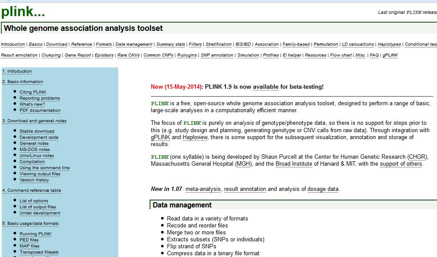Screen dimensions: 437x257
Task: Open the MAP files sidebar link
Action: pos(29,246)
